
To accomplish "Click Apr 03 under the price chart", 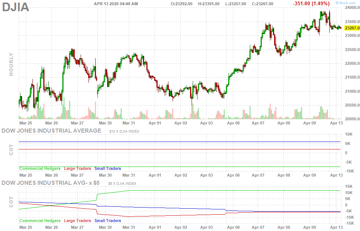I will (207, 123).
